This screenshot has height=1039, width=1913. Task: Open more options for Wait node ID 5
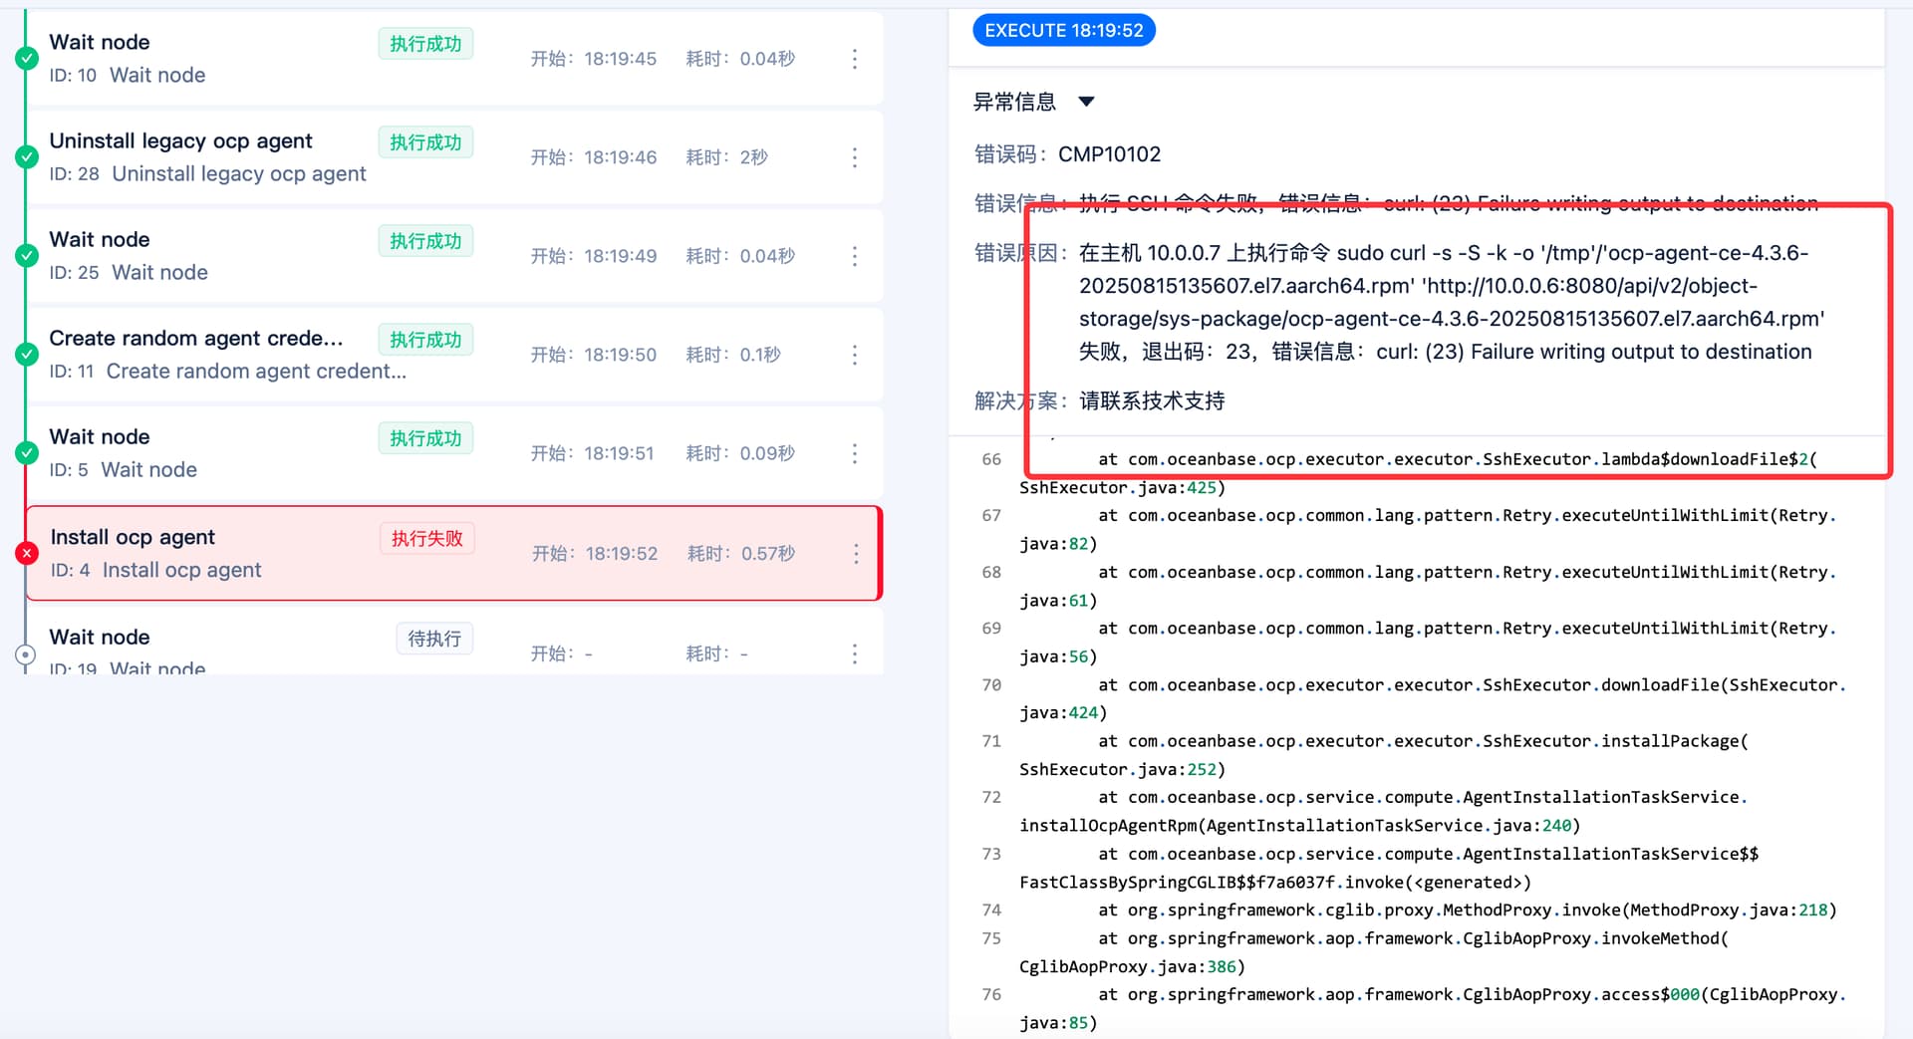pos(854,453)
